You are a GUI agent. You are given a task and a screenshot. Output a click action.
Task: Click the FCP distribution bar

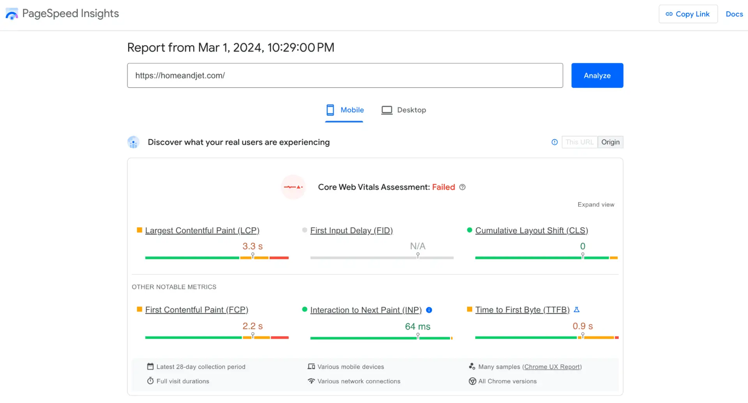(217, 338)
